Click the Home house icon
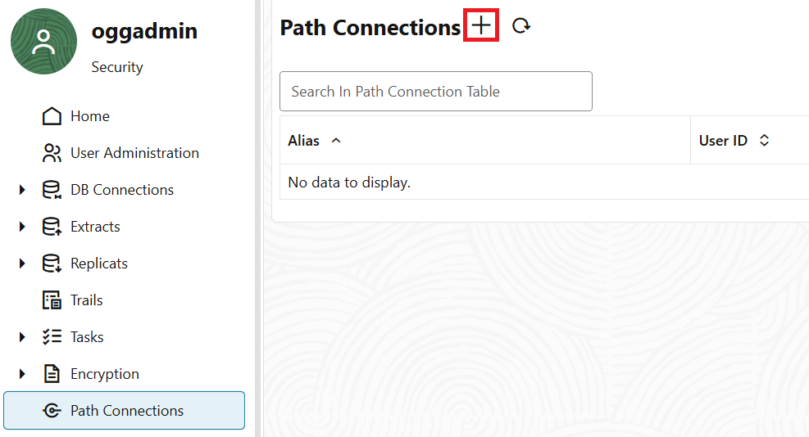 click(x=52, y=116)
